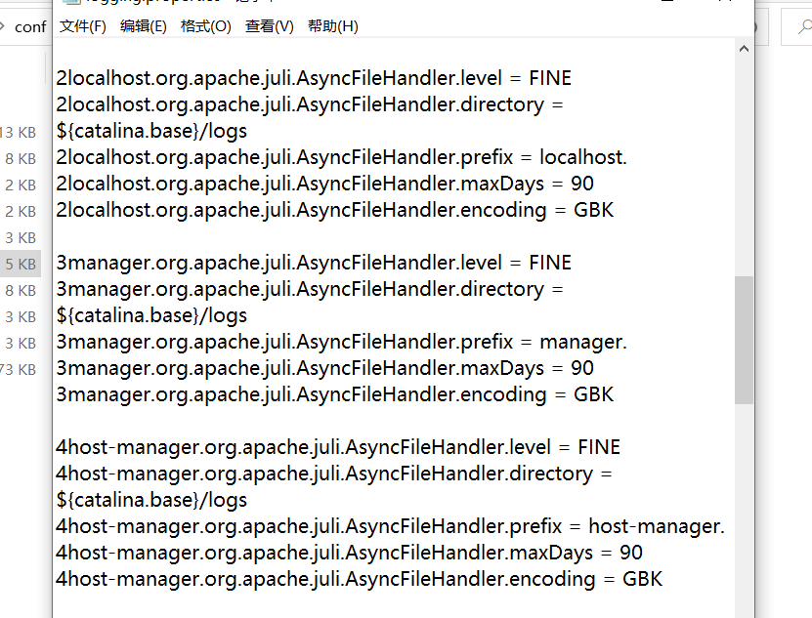Click the 2localhost maxDays = 90 line
The height and width of the screenshot is (618, 812).
(x=325, y=184)
